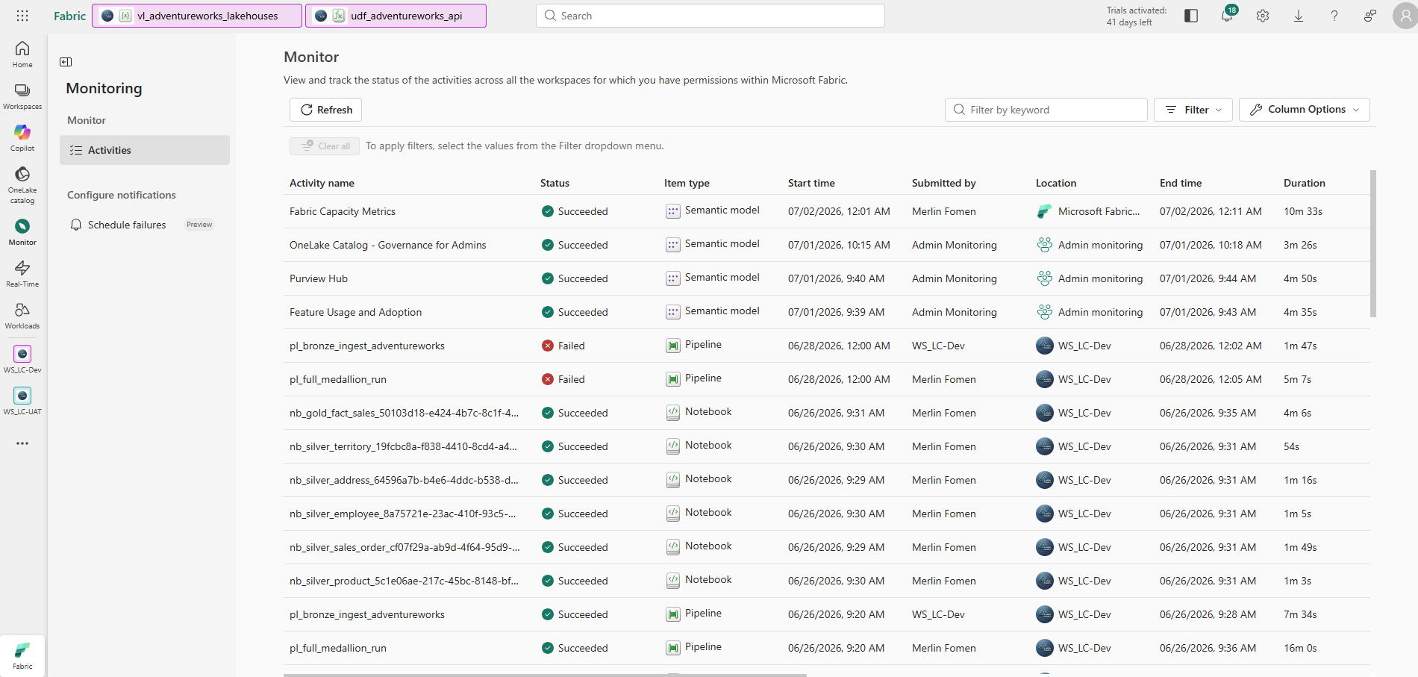Screen dimensions: 1418x677
Task: Click Admin monitoring location icon in Purview Hub row
Action: 1045,278
